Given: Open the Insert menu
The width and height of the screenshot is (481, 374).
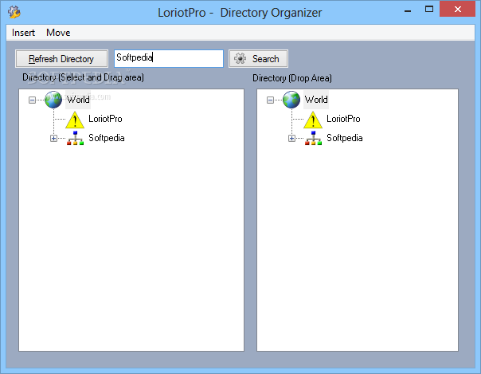Looking at the screenshot, I should pos(23,33).
